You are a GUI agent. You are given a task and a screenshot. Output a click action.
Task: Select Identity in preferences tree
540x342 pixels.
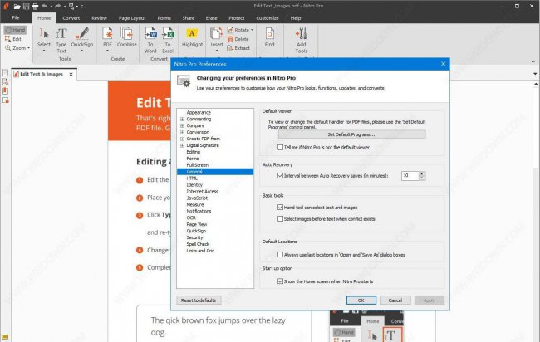(x=194, y=185)
